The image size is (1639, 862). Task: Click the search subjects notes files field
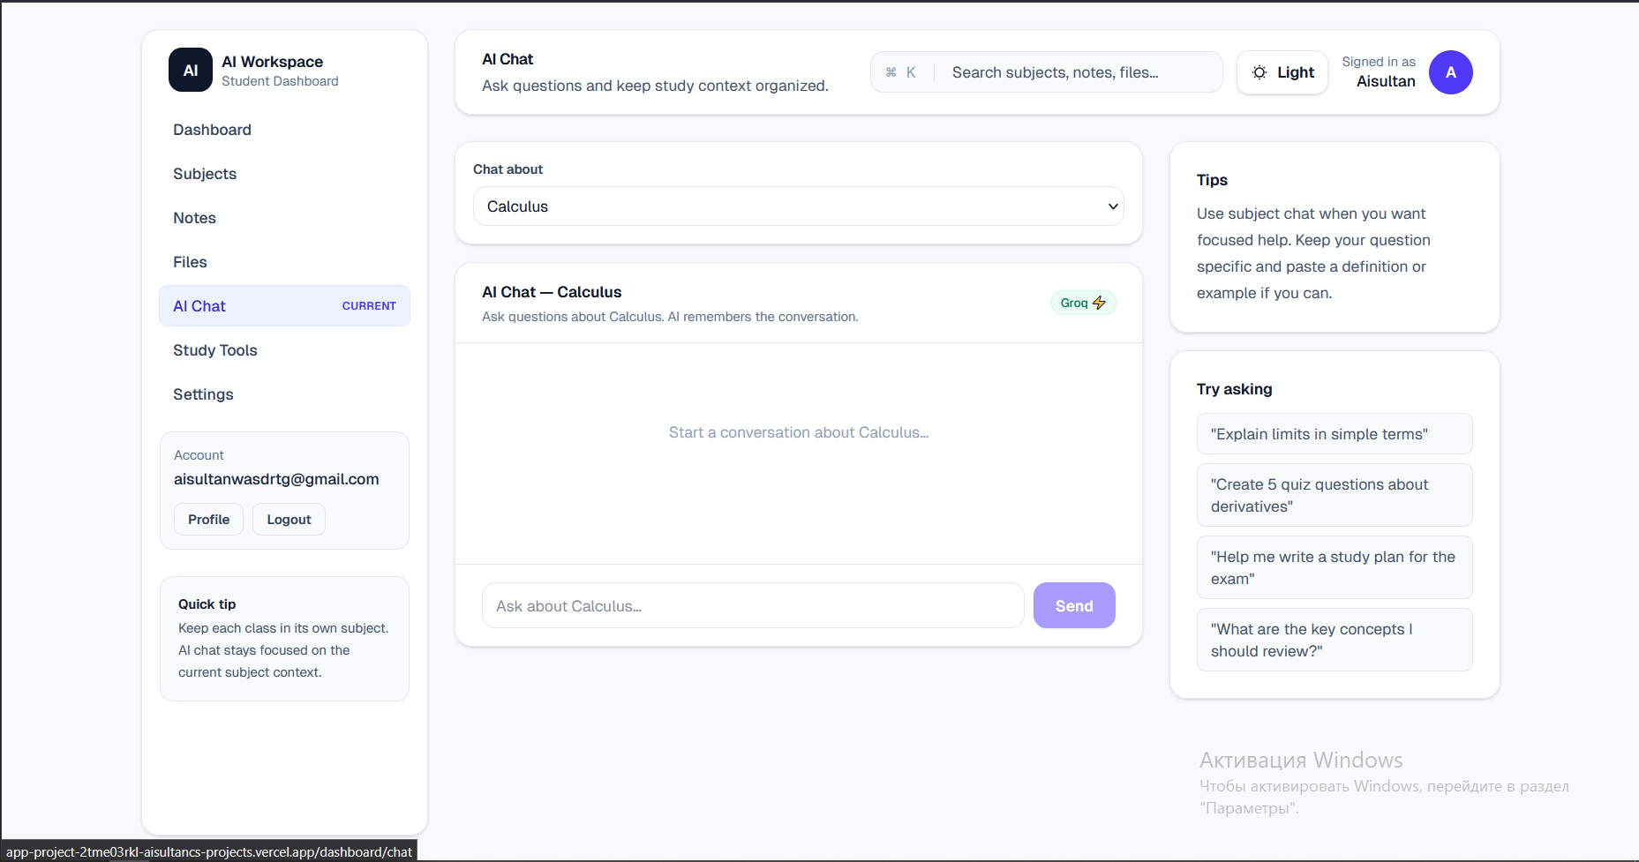point(1079,72)
